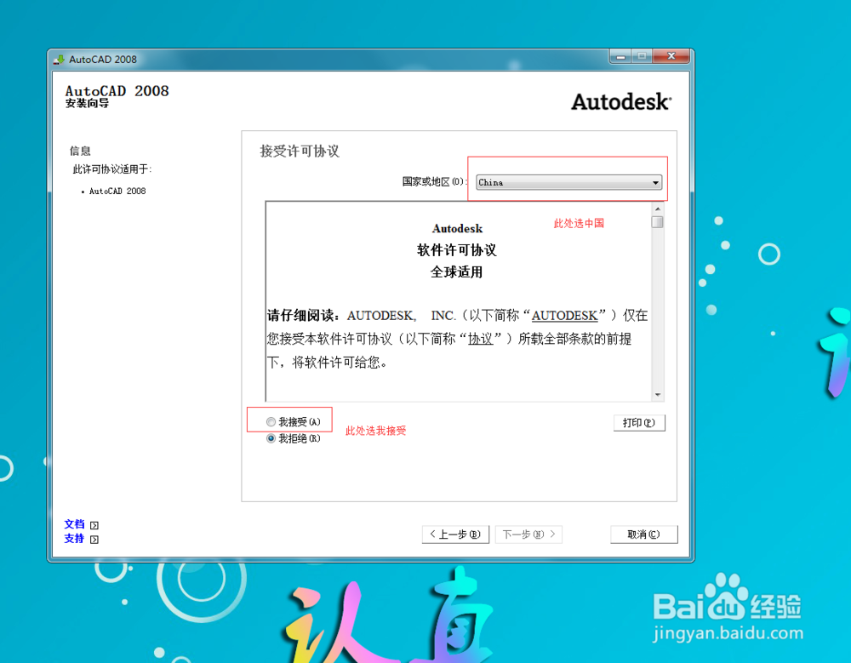Click the 国家或地区 label
851x663 pixels.
tap(432, 182)
